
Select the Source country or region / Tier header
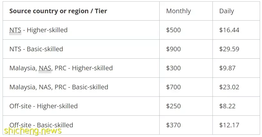pos(58,11)
